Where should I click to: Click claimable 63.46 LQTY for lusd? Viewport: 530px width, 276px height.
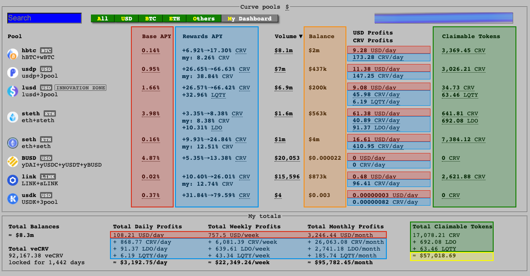(460, 95)
